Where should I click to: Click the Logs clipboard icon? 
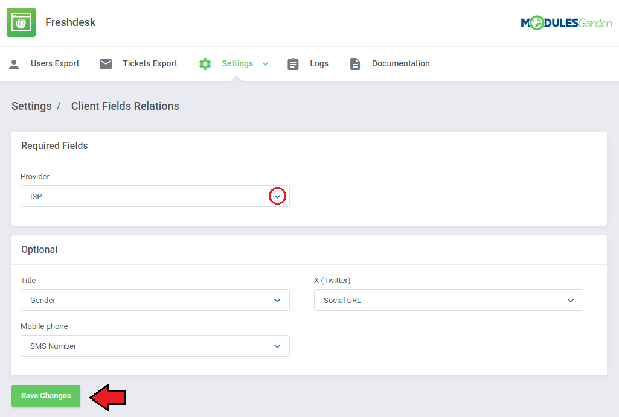293,64
